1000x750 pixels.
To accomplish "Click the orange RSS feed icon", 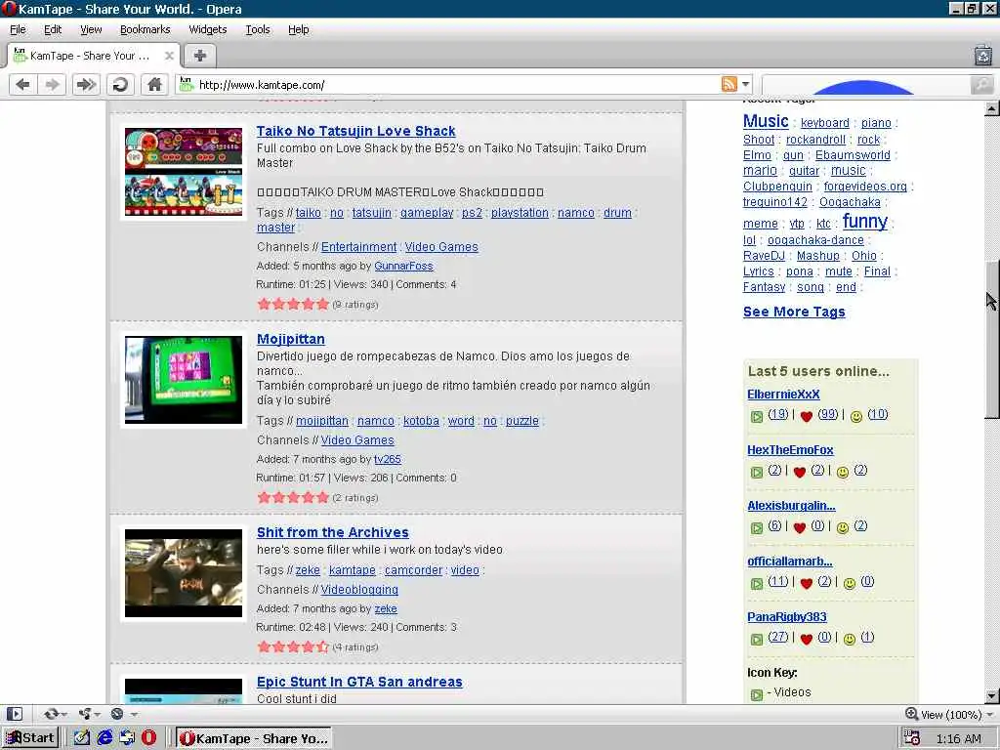I will [729, 84].
